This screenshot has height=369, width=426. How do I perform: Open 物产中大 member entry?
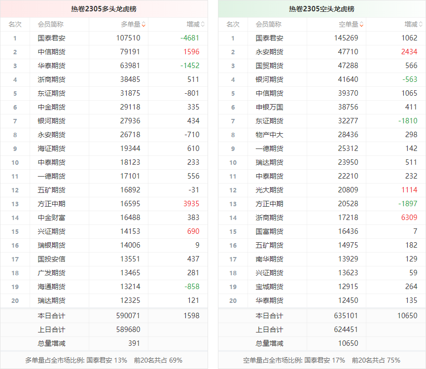coord(269,135)
